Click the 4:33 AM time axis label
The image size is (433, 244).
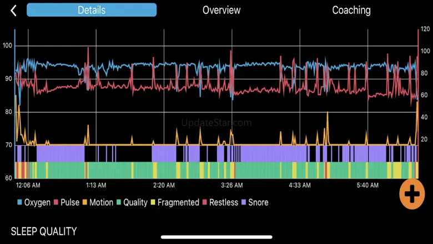click(300, 186)
